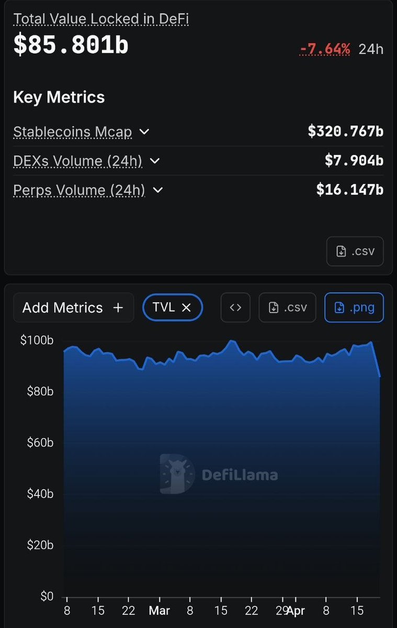Expand the Perps Volume (24h) row
The width and height of the screenshot is (397, 628).
coord(157,190)
